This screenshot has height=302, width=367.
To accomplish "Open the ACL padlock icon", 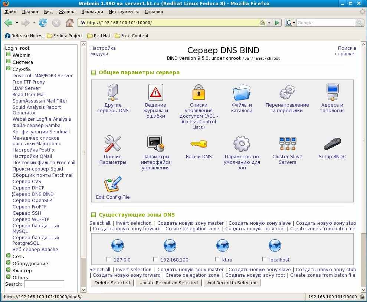I will (x=199, y=92).
